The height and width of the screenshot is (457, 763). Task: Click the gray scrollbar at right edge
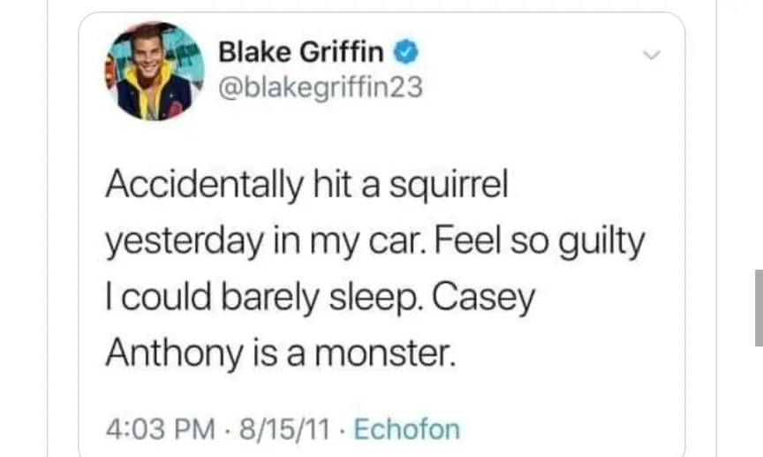click(x=758, y=307)
